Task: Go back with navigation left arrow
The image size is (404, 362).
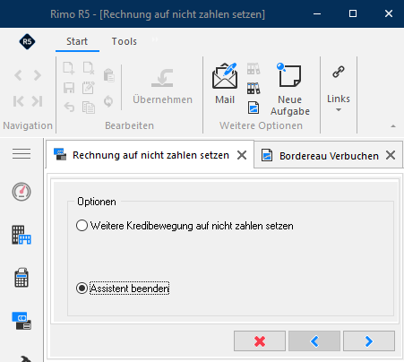Action: pyautogui.click(x=18, y=75)
